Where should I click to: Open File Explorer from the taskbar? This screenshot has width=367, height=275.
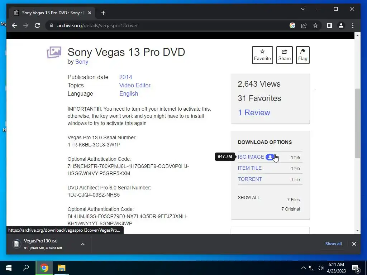click(62, 268)
